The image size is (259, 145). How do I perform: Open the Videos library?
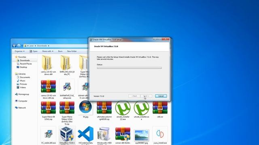click(23, 87)
